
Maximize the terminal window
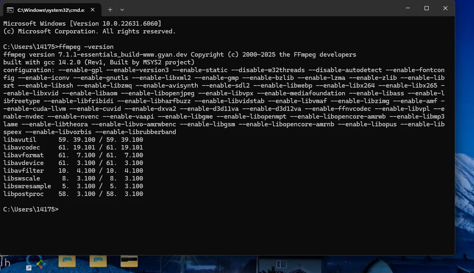pyautogui.click(x=427, y=8)
